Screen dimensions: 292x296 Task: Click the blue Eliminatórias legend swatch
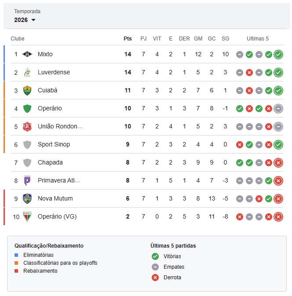coord(16,255)
